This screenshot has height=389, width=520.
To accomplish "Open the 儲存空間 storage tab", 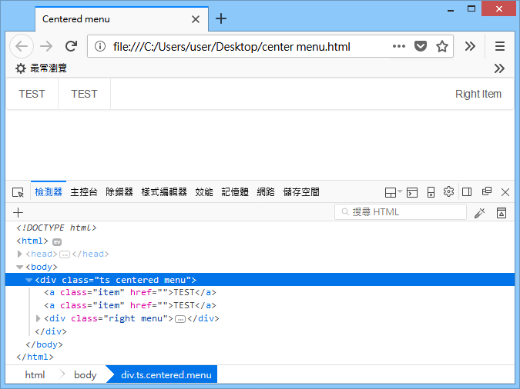I will [x=301, y=192].
